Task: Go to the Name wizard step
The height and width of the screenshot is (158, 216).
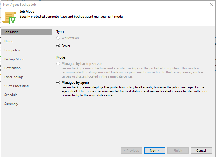Action: point(9,41)
